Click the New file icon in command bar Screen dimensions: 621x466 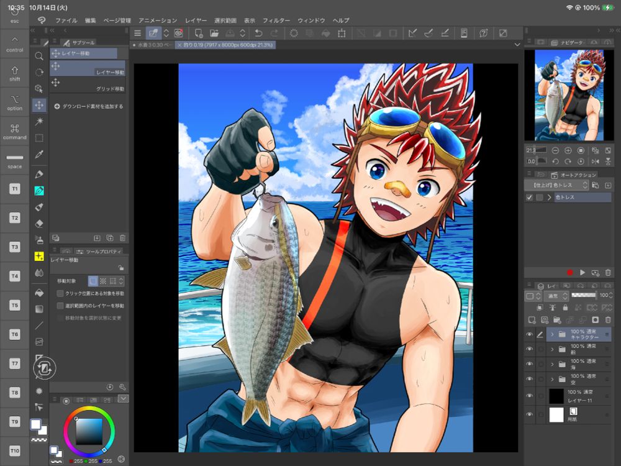[x=199, y=34]
